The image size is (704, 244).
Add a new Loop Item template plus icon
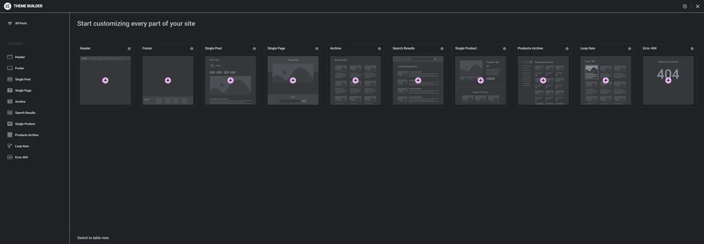(x=605, y=80)
